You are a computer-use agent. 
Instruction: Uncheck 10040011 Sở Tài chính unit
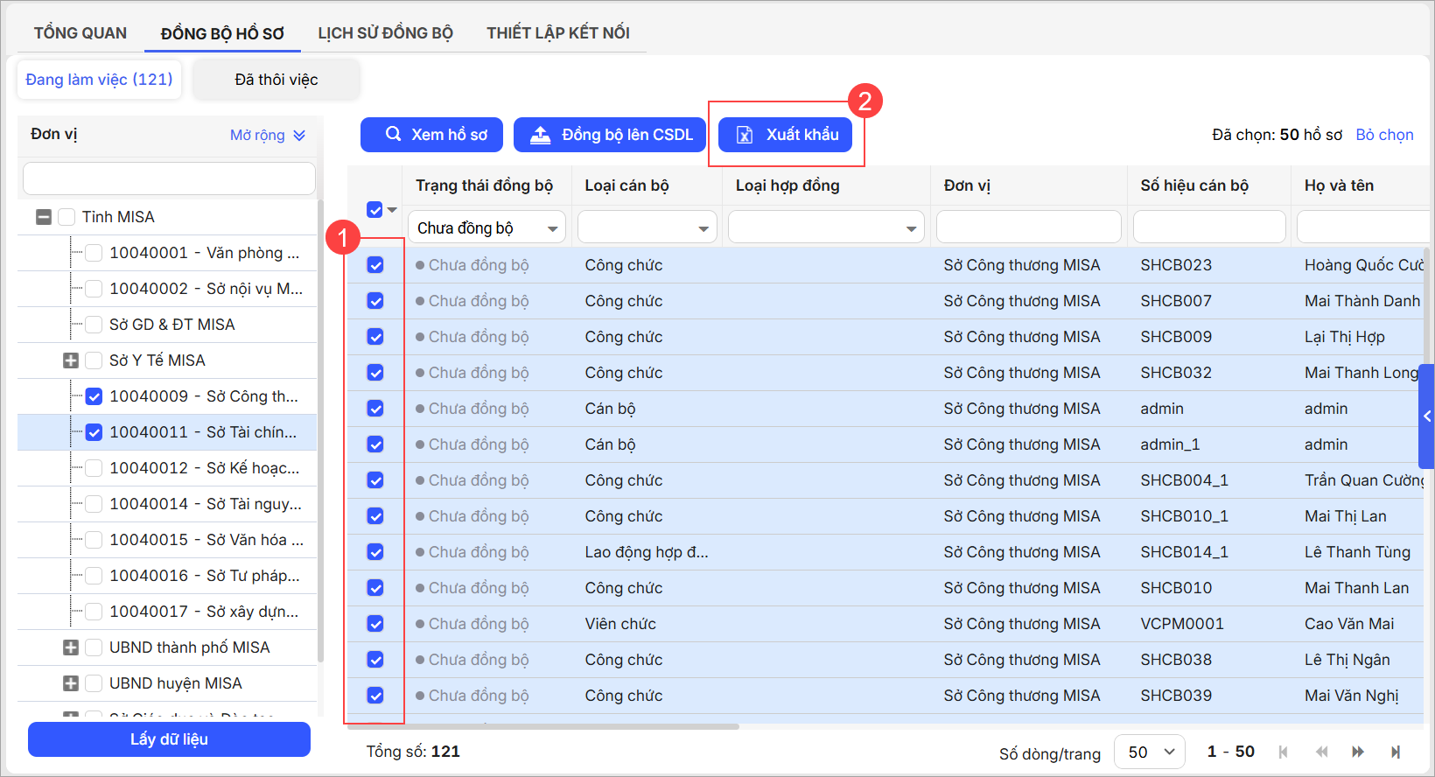pos(94,432)
